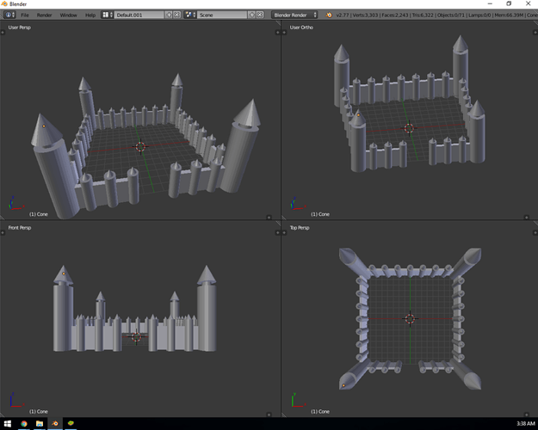Delete the current scene with X button

click(x=261, y=15)
